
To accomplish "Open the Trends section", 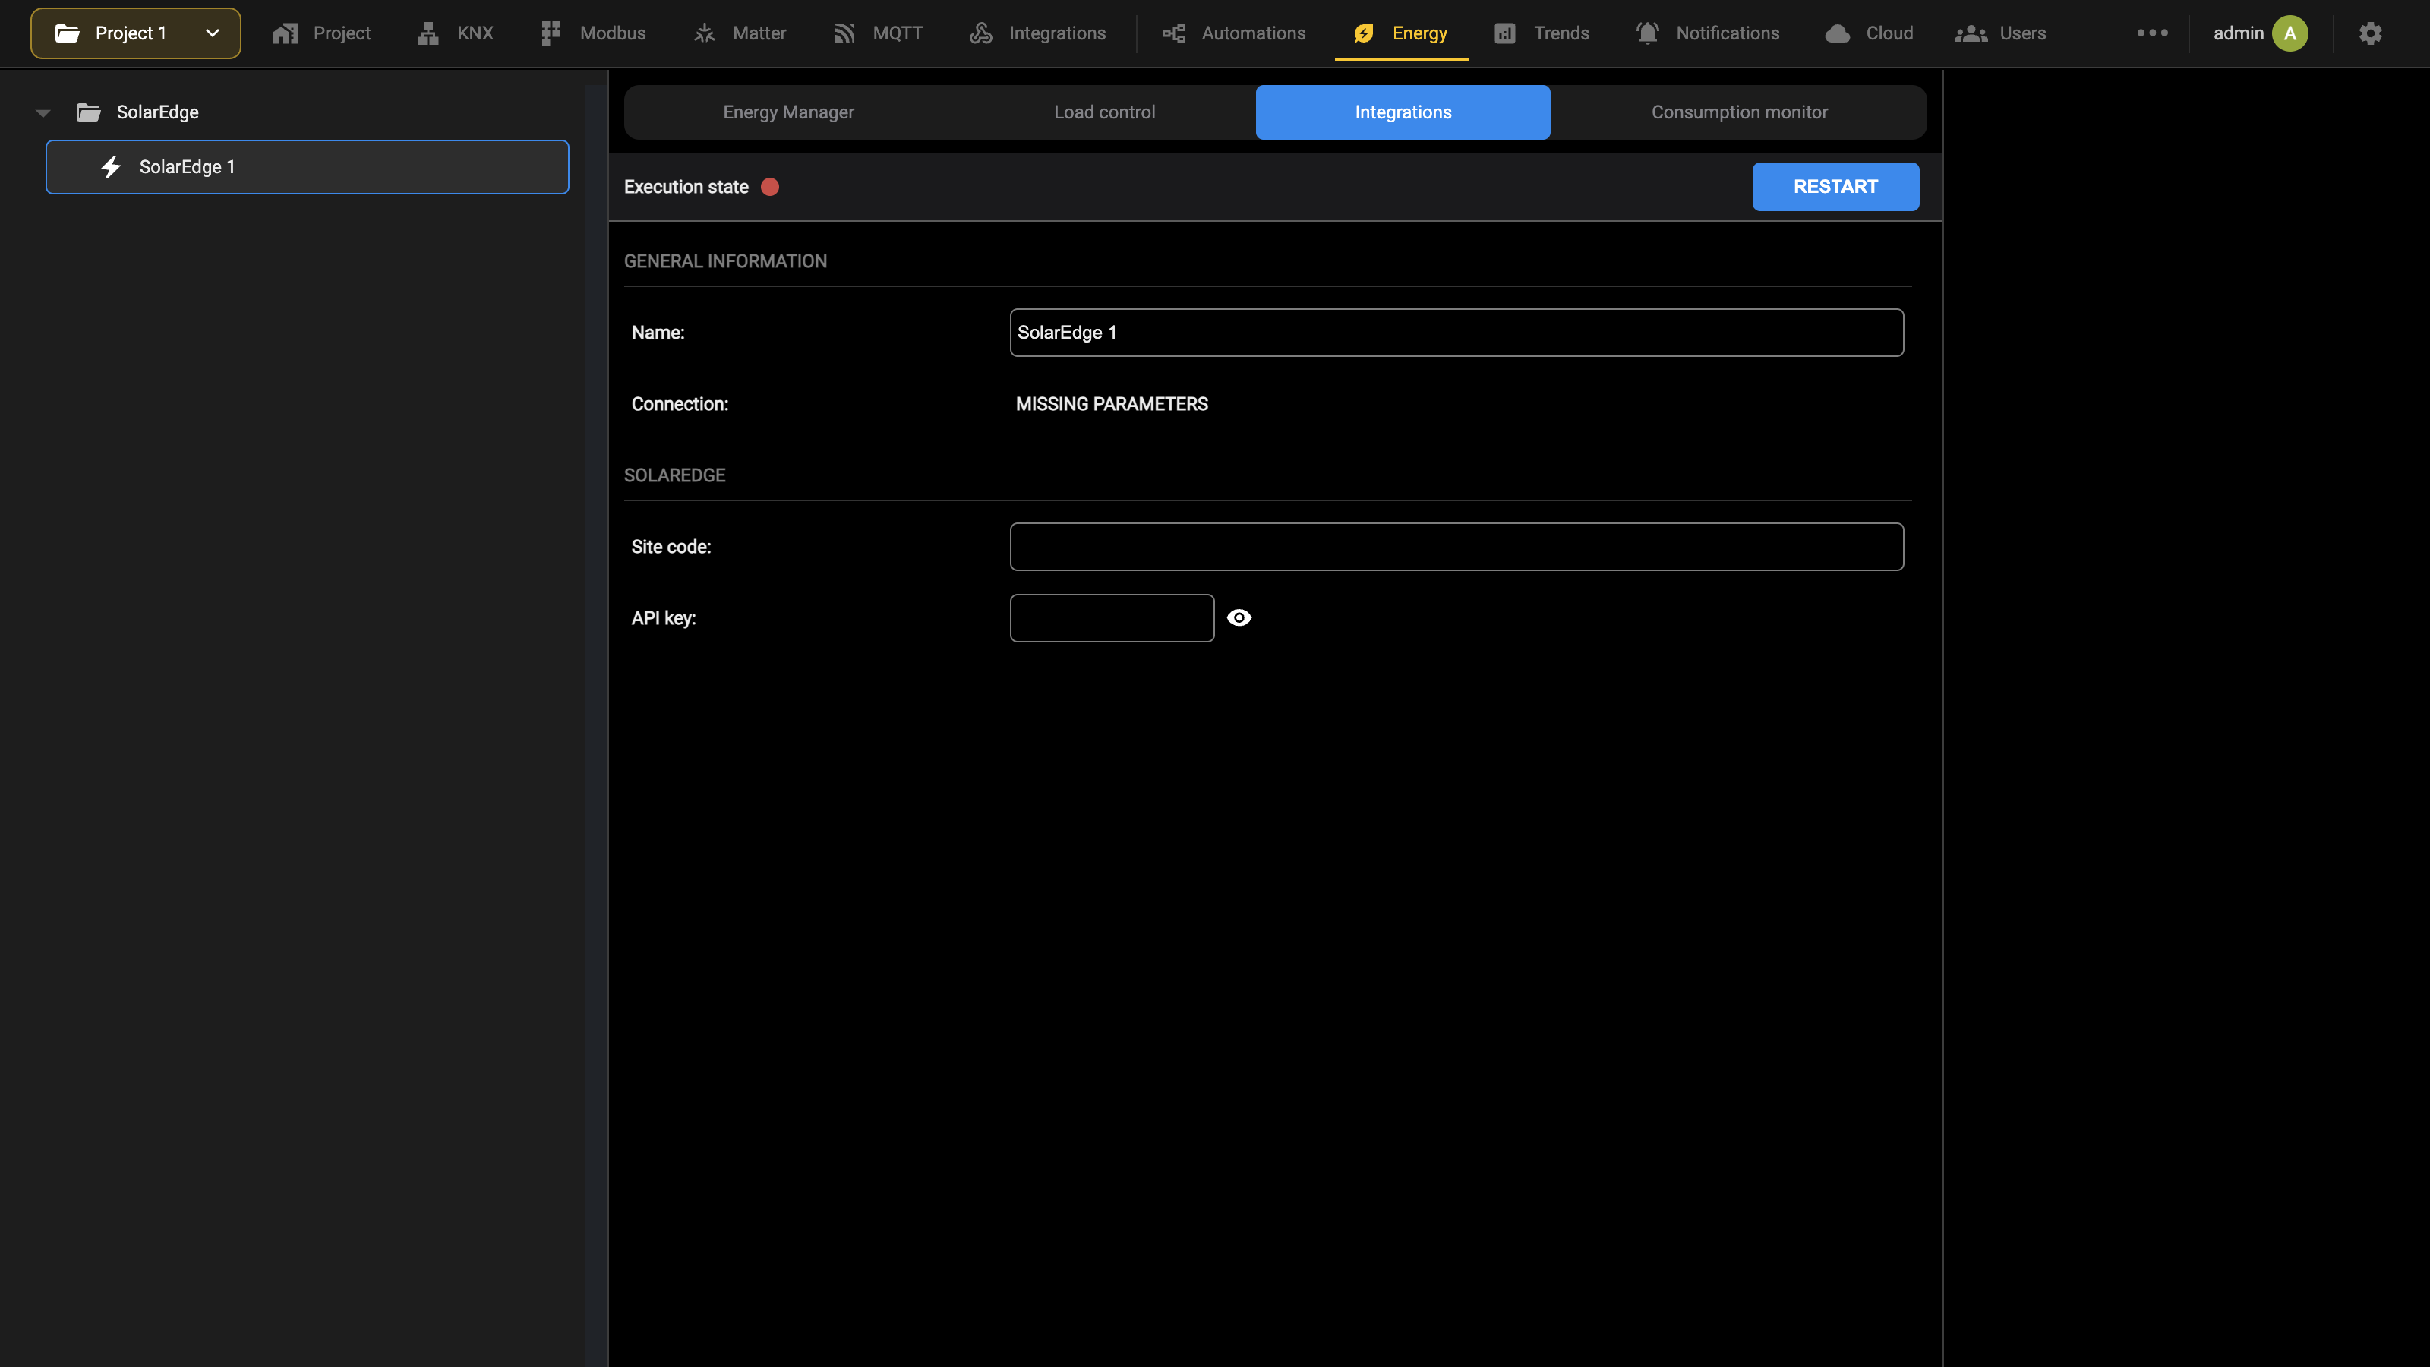I will (x=1542, y=34).
